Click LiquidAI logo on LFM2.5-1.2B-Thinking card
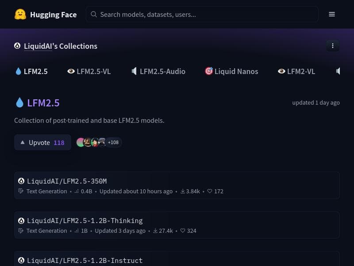The height and width of the screenshot is (266, 354). point(21,220)
